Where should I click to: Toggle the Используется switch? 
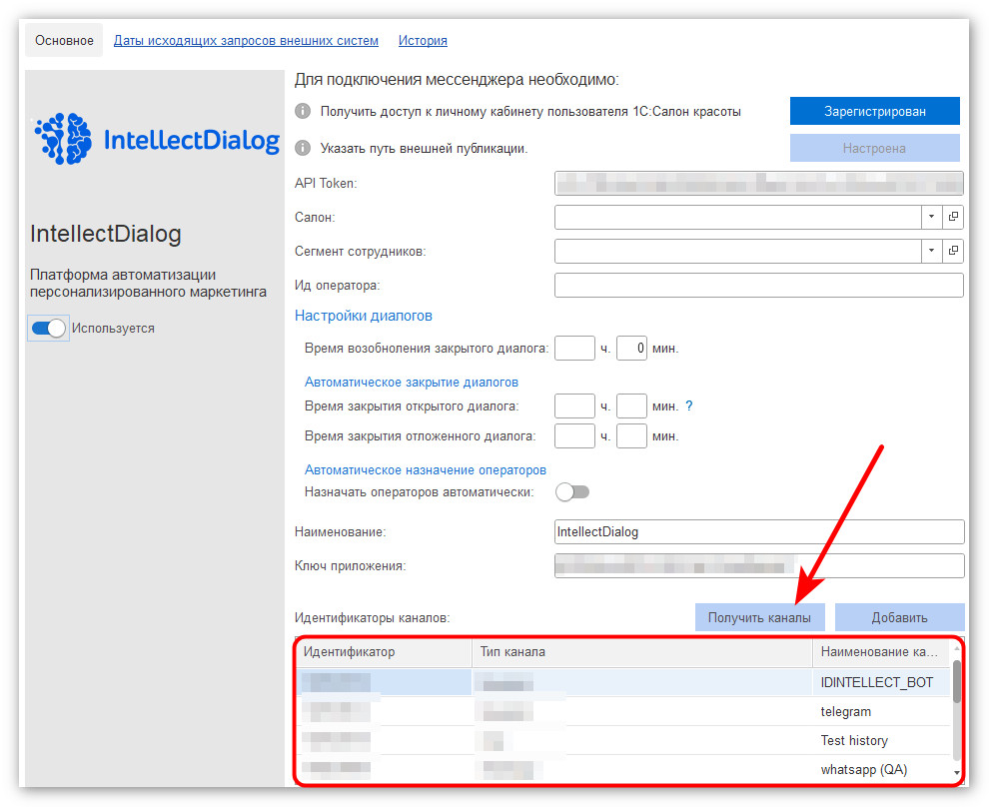pyautogui.click(x=49, y=329)
